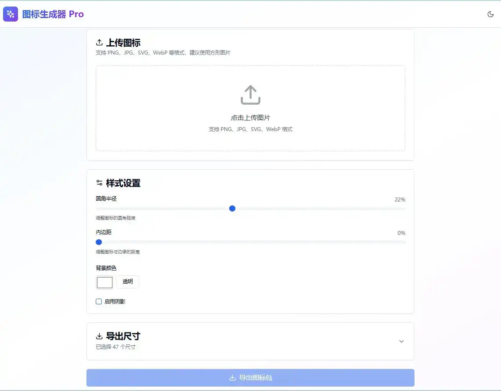Click the upload tray icon in the drop zone
Screen dimensions: 501x391
pyautogui.click(x=250, y=94)
